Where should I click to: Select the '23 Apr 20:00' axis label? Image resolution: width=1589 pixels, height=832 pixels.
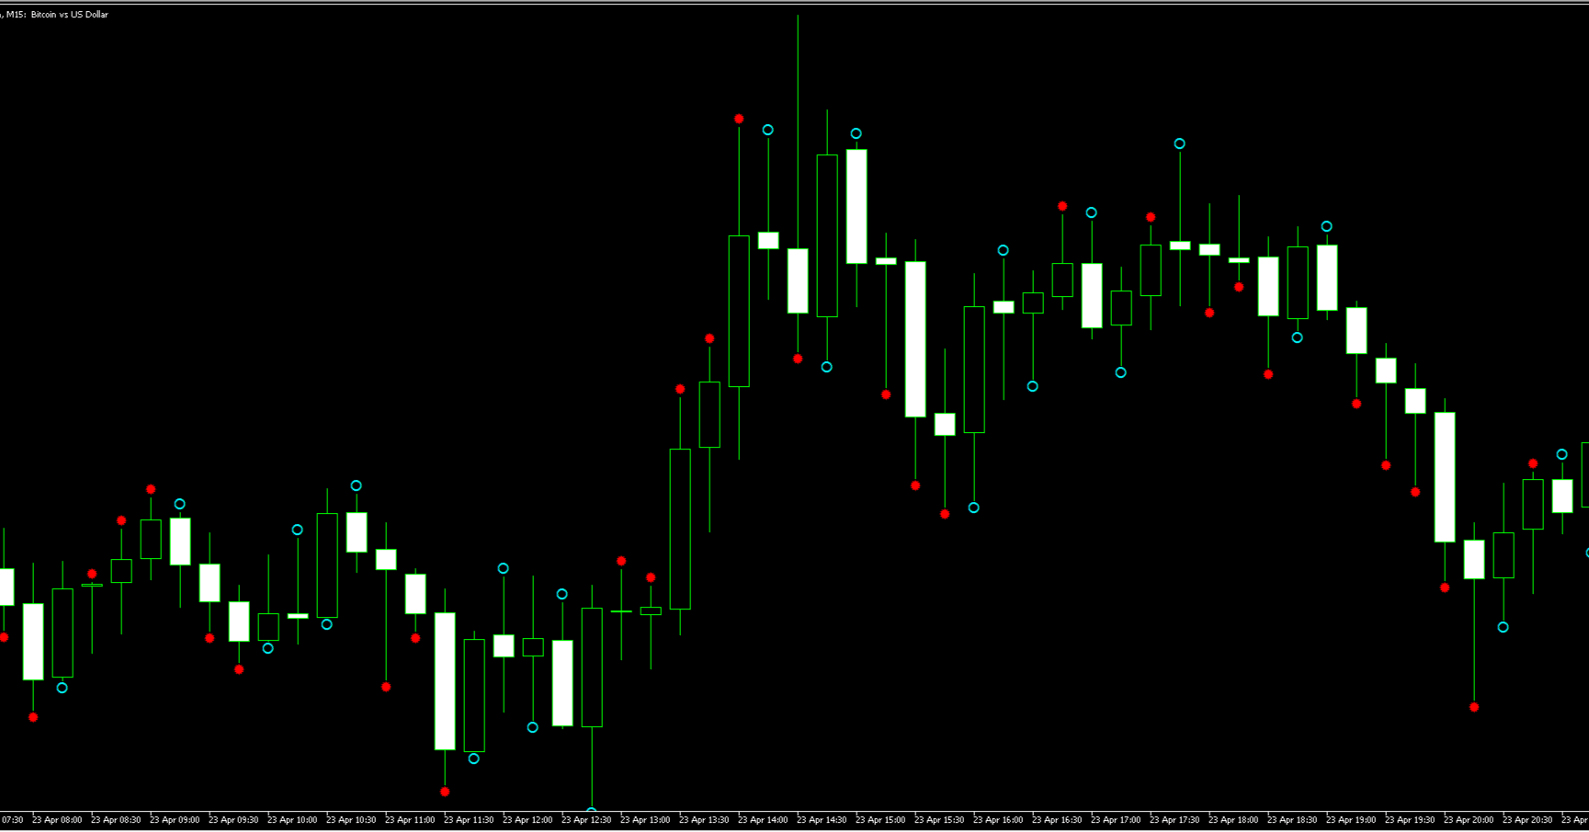[x=1469, y=820]
